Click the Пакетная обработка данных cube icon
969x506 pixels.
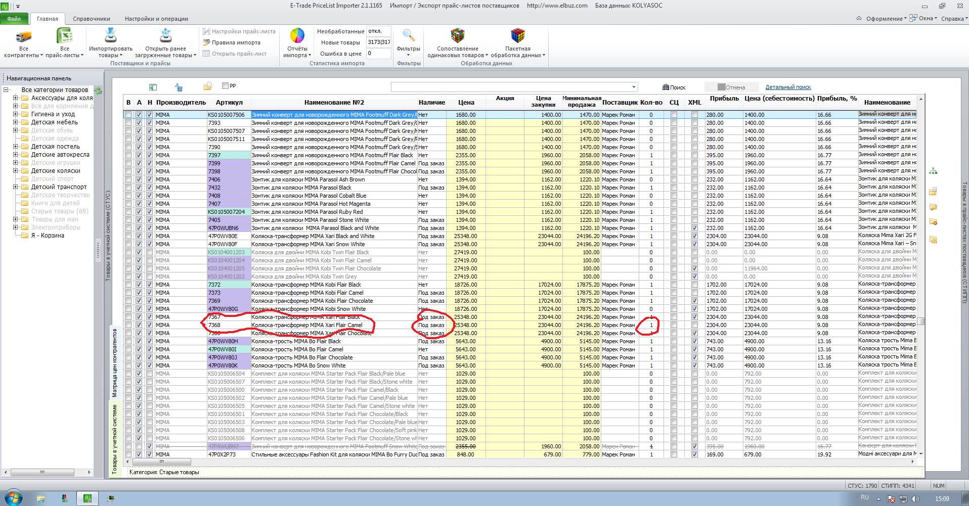[518, 36]
